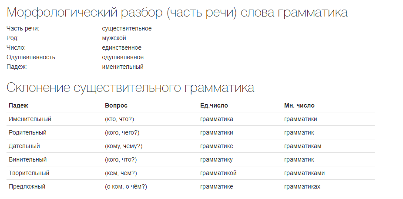Click plural form грамматиках in Предложный row

click(302, 187)
